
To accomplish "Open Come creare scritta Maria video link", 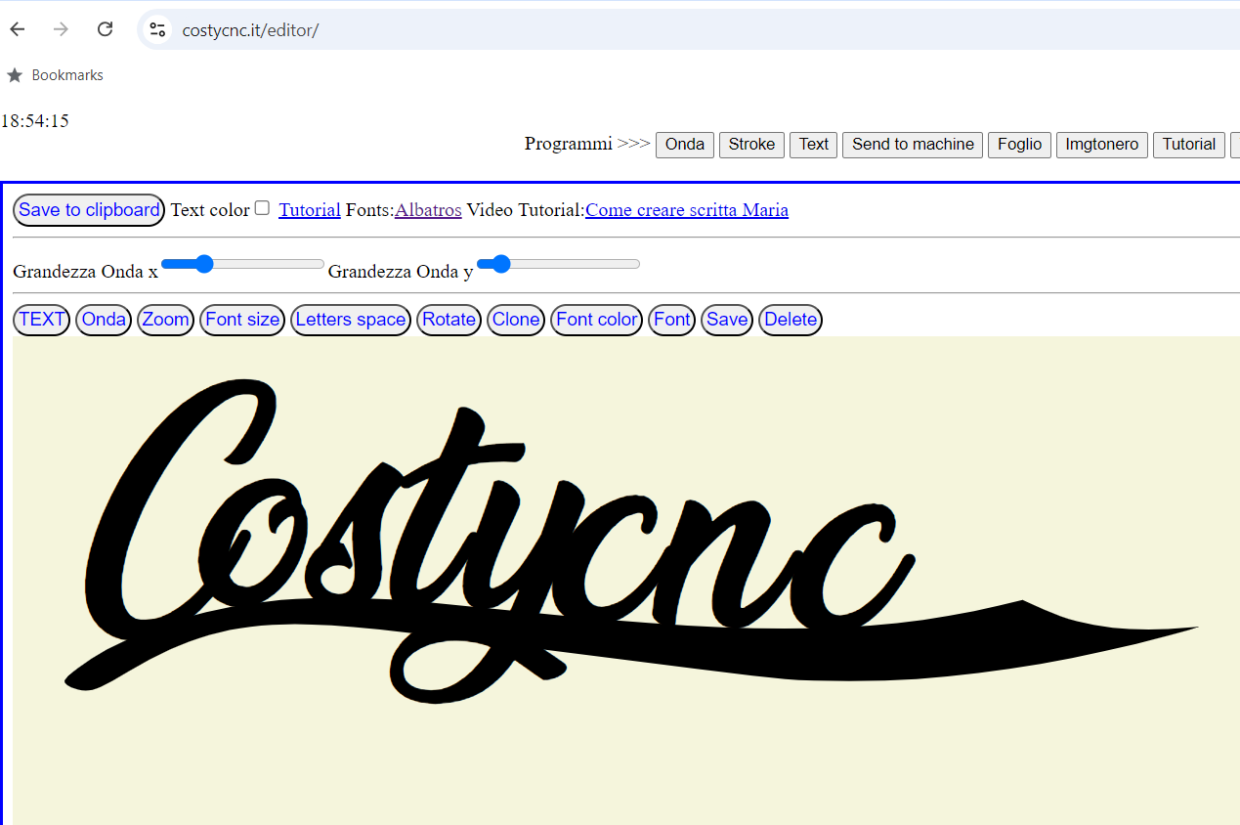I will click(687, 210).
